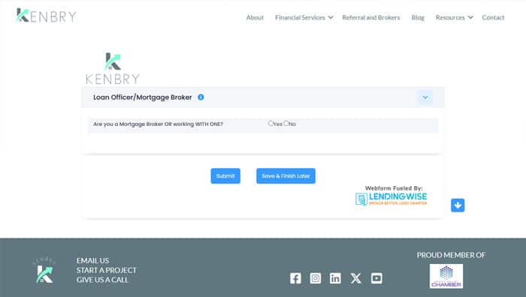
Task: Select Yes for Mortgage Broker question
Action: [271, 124]
